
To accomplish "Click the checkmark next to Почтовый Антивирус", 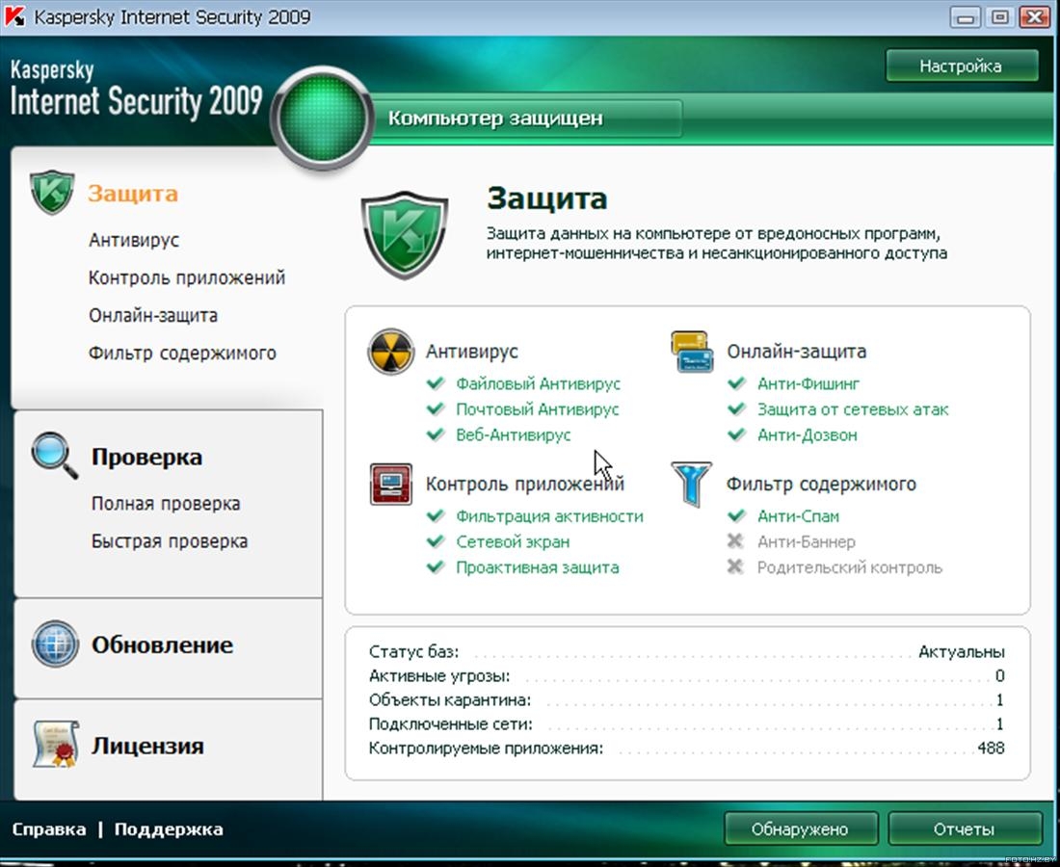I will tap(436, 408).
